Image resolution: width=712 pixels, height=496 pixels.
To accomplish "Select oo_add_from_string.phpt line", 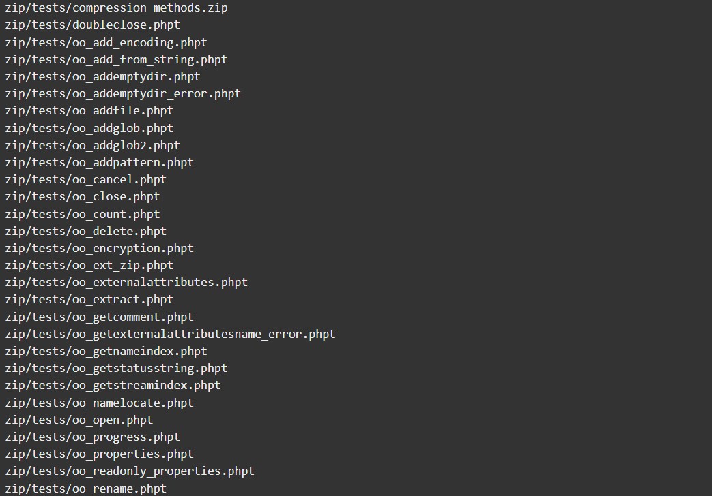I will [x=116, y=60].
